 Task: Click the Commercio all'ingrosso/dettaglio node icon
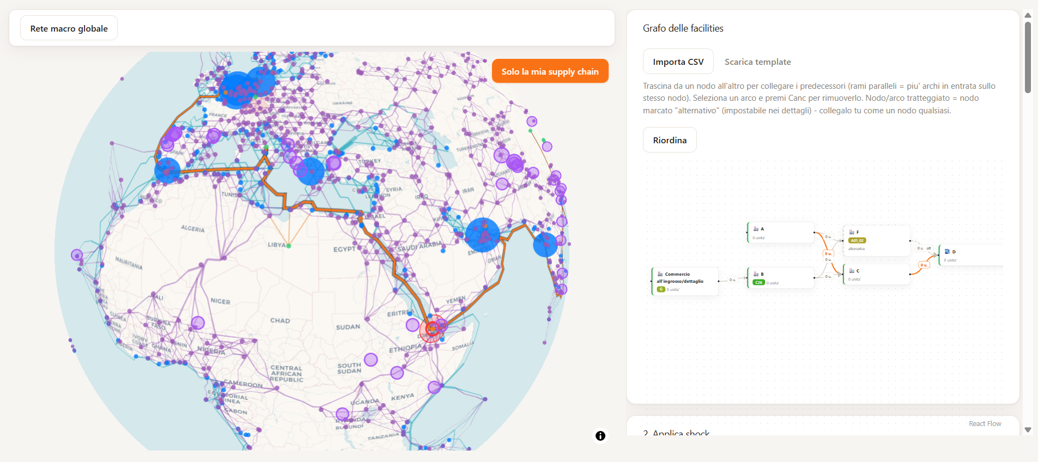[x=660, y=274]
